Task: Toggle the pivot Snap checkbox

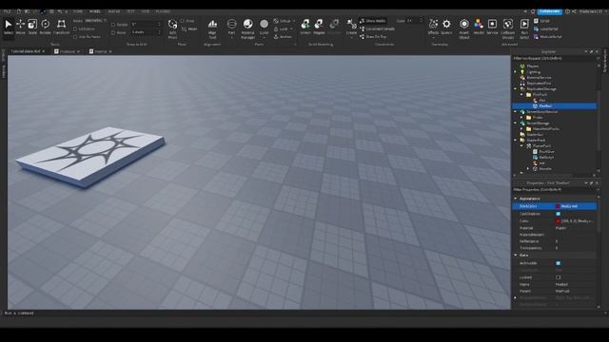Action: click(182, 21)
